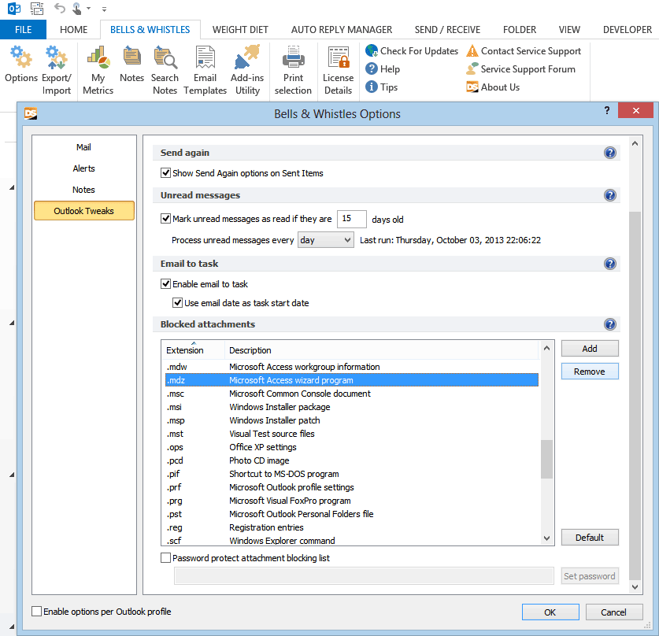
Task: Select the .reg Registration entries row
Action: pos(352,527)
